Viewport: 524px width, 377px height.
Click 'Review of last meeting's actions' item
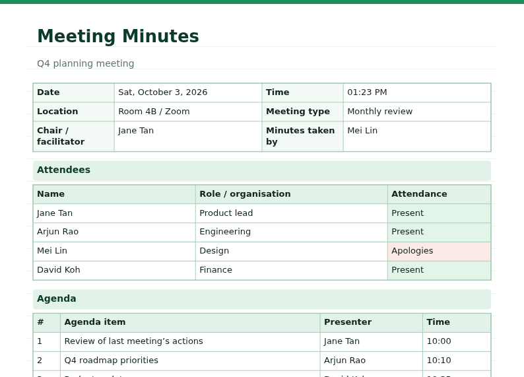pos(190,341)
